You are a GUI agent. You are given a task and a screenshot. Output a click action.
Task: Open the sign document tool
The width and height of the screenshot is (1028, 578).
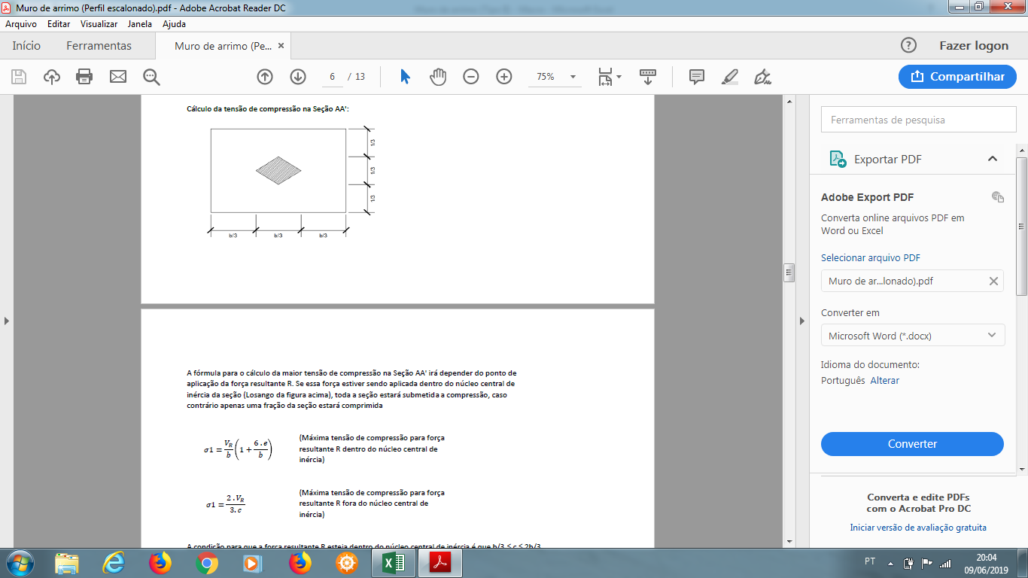[x=762, y=77]
